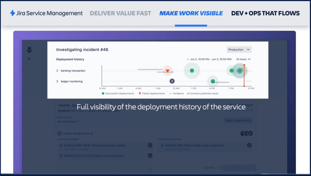
Task: Switch to the Dev + Ops That Flows tab
Action: (x=265, y=13)
